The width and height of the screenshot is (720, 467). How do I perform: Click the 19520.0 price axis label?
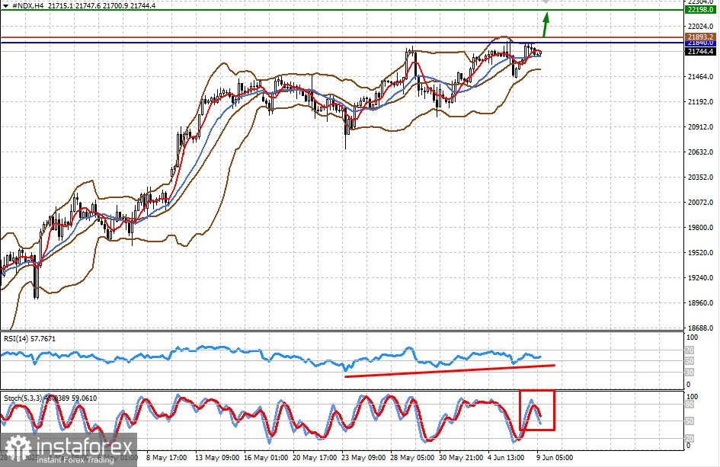pyautogui.click(x=700, y=253)
